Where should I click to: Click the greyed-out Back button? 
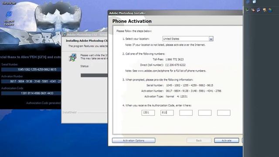(x=199, y=140)
